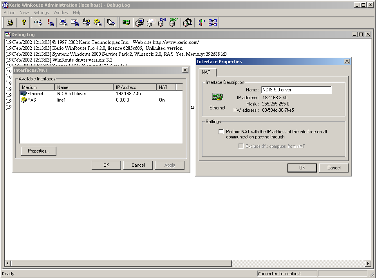The height and width of the screenshot is (278, 376).
Task: Open the View menu
Action: click(x=24, y=13)
